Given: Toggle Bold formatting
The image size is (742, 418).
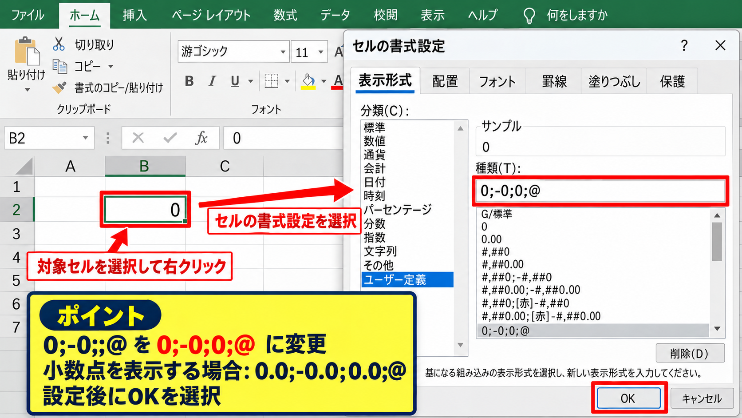Looking at the screenshot, I should point(189,81).
